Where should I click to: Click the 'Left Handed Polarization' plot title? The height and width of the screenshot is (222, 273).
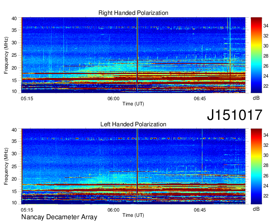point(133,124)
